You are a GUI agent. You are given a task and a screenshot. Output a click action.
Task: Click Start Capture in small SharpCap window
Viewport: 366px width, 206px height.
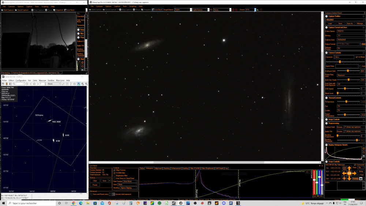pyautogui.click(x=8, y=10)
